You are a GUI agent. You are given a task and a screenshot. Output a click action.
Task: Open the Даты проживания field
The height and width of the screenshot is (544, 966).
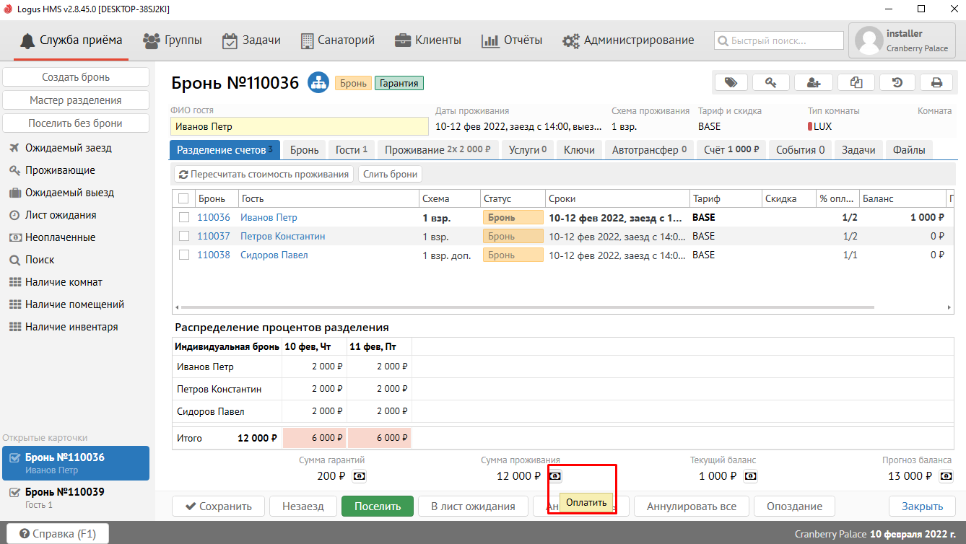(518, 126)
